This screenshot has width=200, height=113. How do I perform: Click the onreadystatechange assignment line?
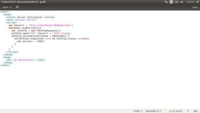(40, 36)
